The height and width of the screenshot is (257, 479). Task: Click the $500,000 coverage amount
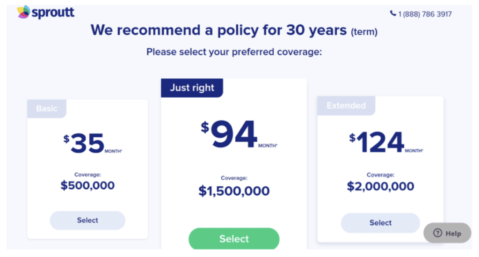coord(87,185)
